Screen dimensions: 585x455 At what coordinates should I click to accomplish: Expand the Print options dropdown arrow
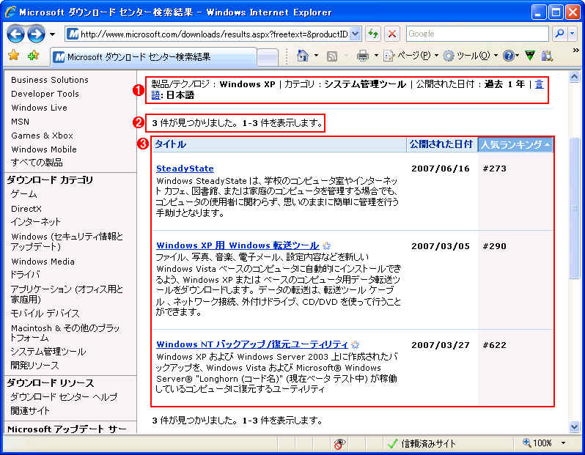coord(376,56)
